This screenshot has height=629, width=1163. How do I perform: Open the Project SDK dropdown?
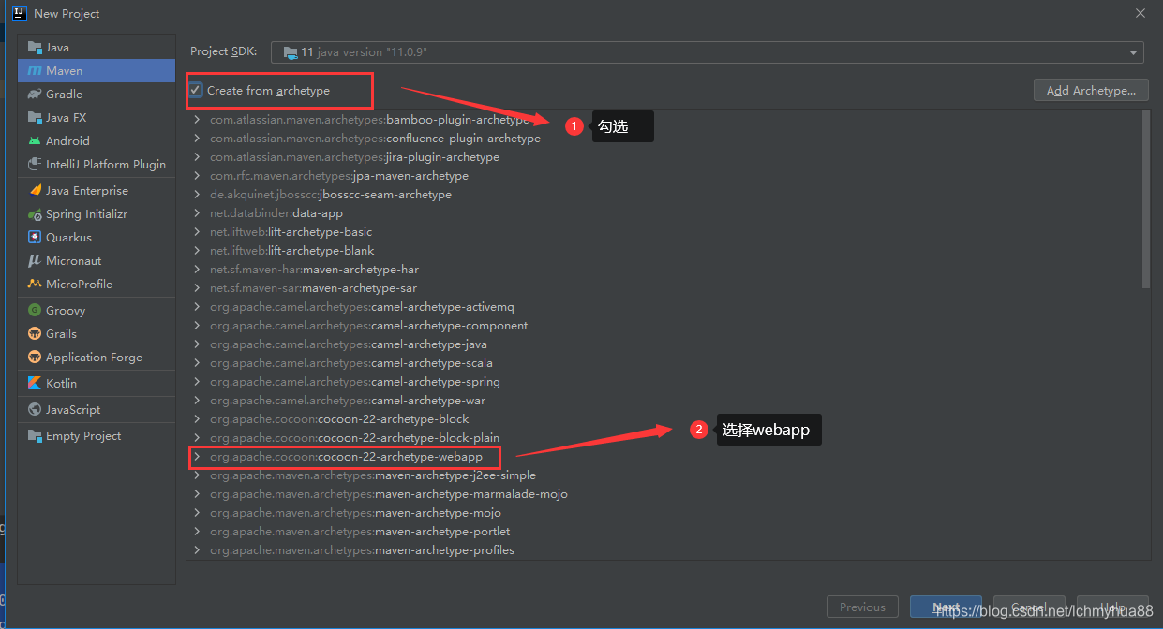(1131, 52)
